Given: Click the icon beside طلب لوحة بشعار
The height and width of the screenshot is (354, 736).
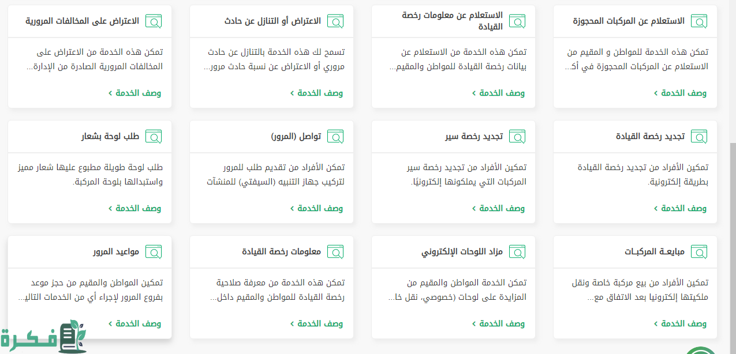Looking at the screenshot, I should coord(154,137).
